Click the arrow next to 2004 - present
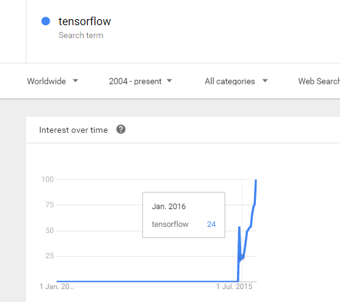This screenshot has height=302, width=340. coord(169,81)
